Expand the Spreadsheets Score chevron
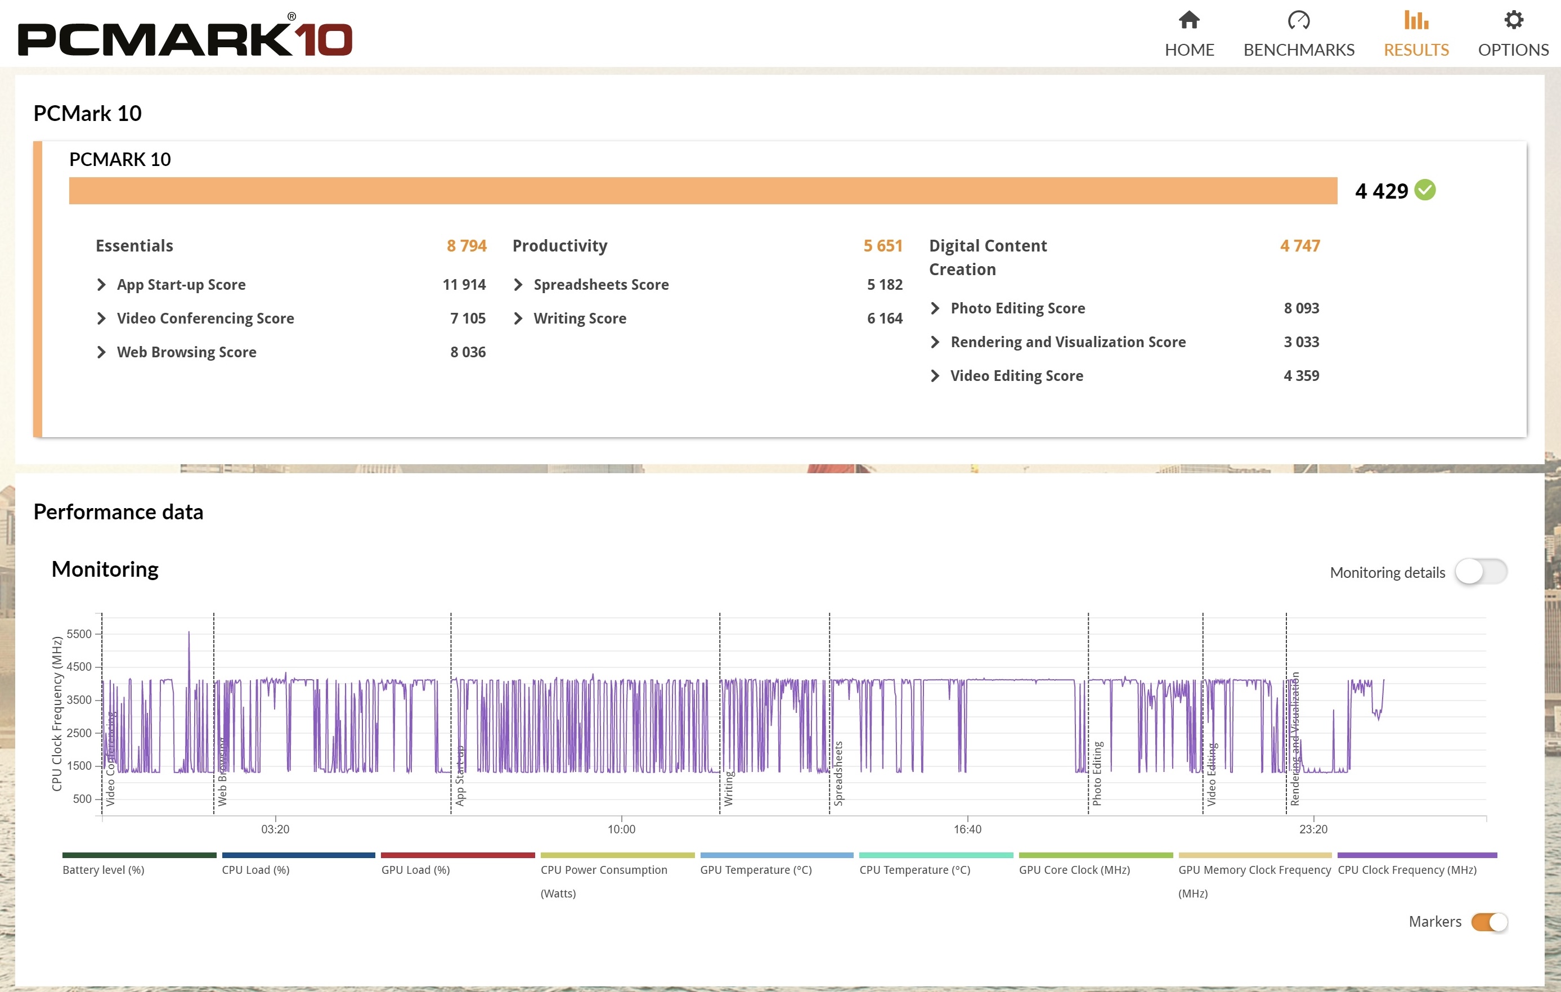The width and height of the screenshot is (1561, 992). pyautogui.click(x=518, y=285)
